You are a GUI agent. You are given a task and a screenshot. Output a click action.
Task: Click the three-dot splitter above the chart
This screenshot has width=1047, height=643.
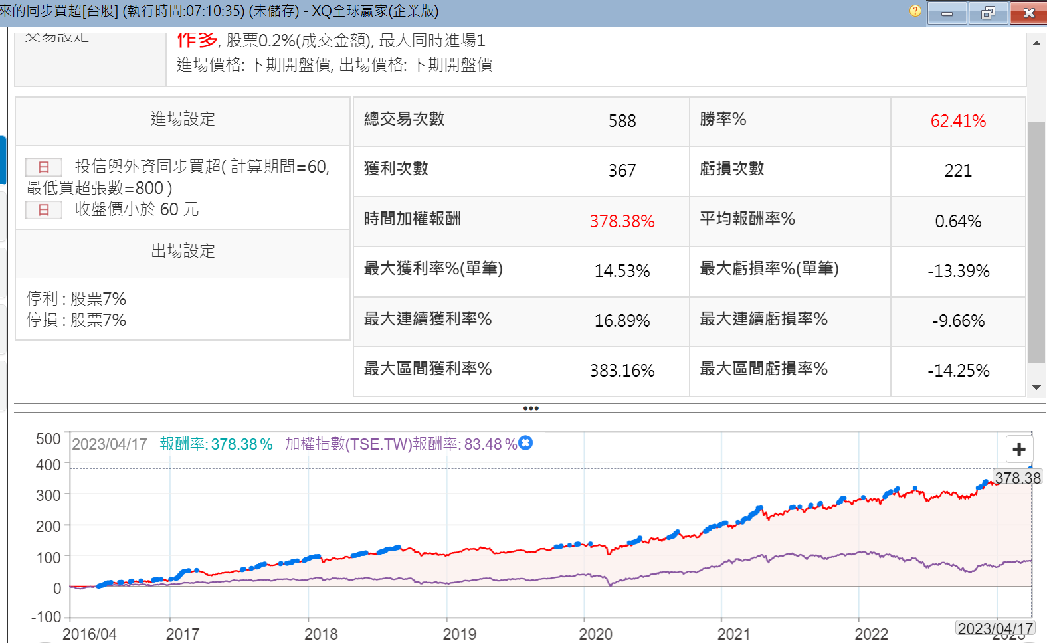(530, 408)
